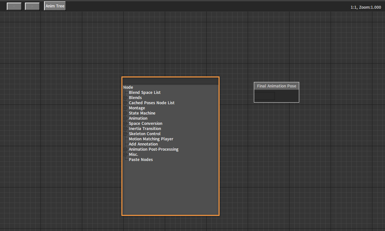This screenshot has width=385, height=231.
Task: Click the input pin slot on Final Animation Pose
Action: pos(265,96)
